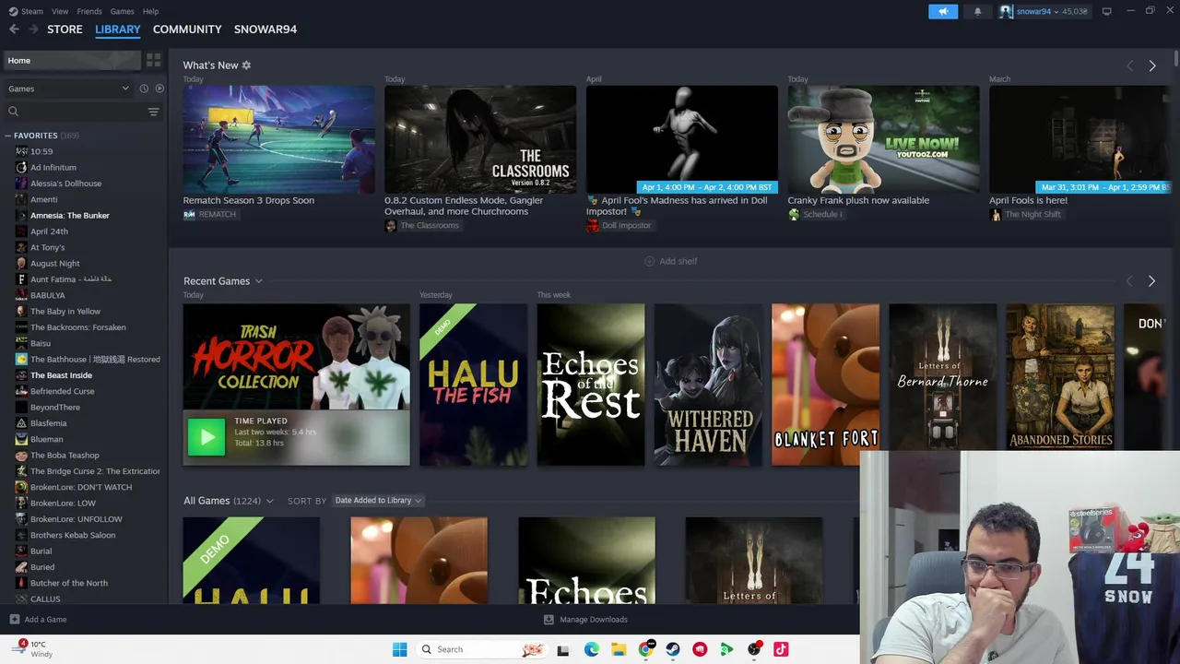Open Blanket Fort game tile
This screenshot has width=1180, height=664.
coord(825,385)
